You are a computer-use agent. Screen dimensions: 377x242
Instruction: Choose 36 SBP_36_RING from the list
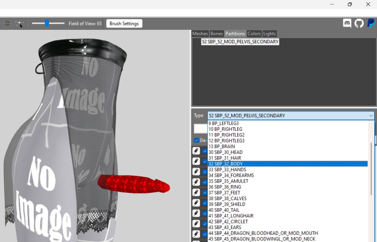[x=288, y=187]
